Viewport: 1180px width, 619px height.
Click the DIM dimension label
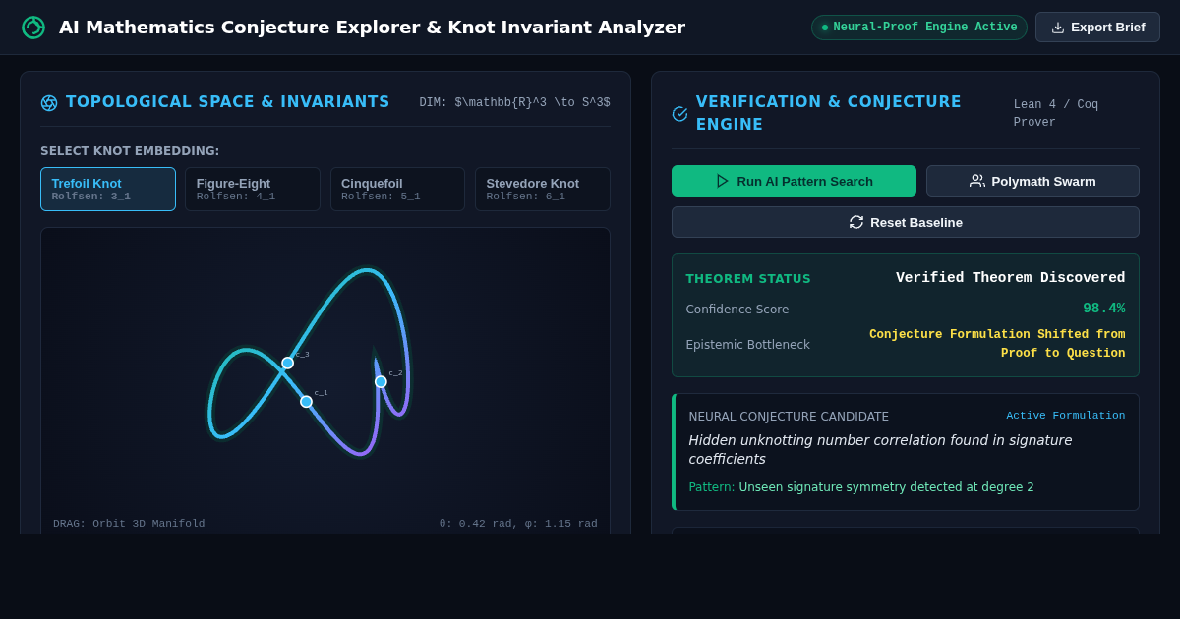point(514,102)
